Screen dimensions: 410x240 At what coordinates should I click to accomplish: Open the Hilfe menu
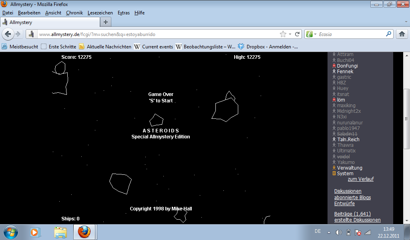click(x=139, y=13)
